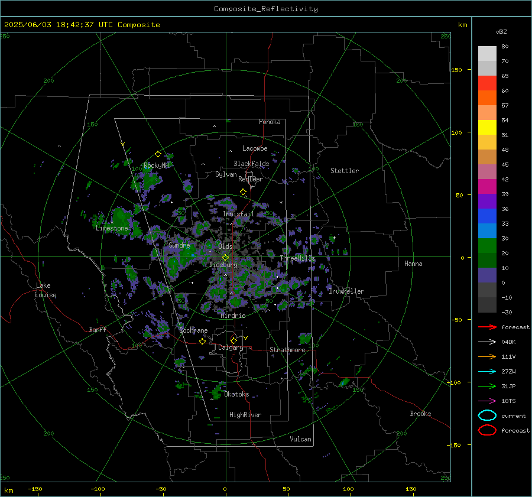Screen dimensions: 532x497
Task: Click the yellow diamond marker near Cochrane
Action: [203, 342]
